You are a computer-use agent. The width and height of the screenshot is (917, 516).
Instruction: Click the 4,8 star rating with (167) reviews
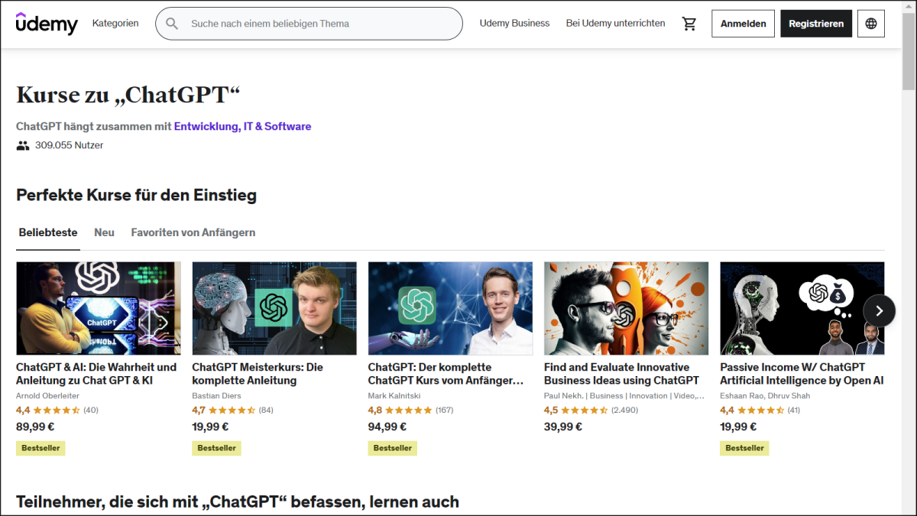(x=411, y=411)
